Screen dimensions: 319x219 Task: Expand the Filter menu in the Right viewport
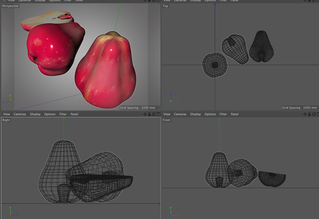click(63, 114)
